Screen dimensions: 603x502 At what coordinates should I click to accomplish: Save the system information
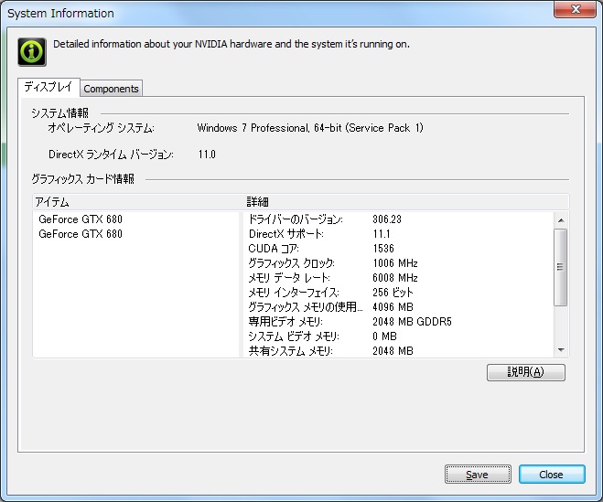point(478,475)
